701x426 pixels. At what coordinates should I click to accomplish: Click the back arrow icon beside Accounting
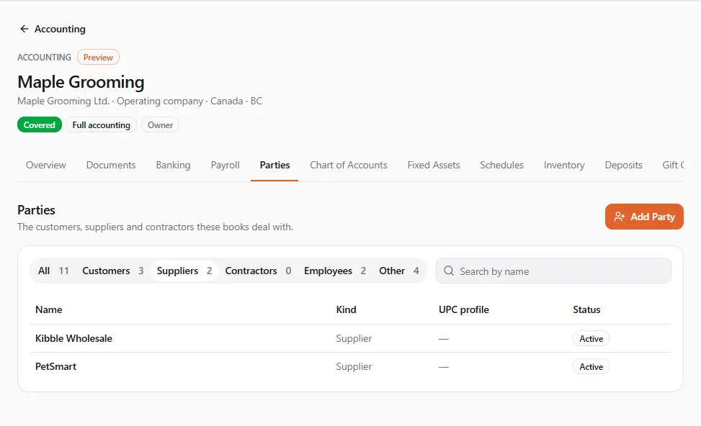click(x=24, y=29)
